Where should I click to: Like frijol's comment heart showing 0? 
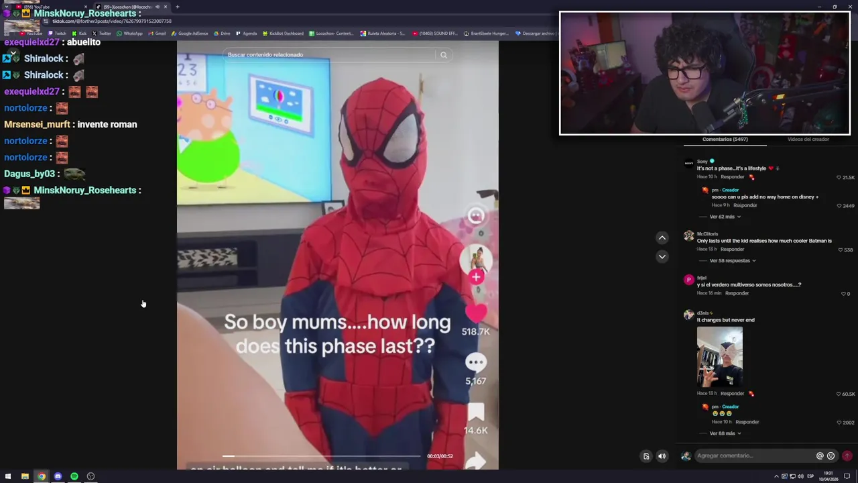[843, 293]
